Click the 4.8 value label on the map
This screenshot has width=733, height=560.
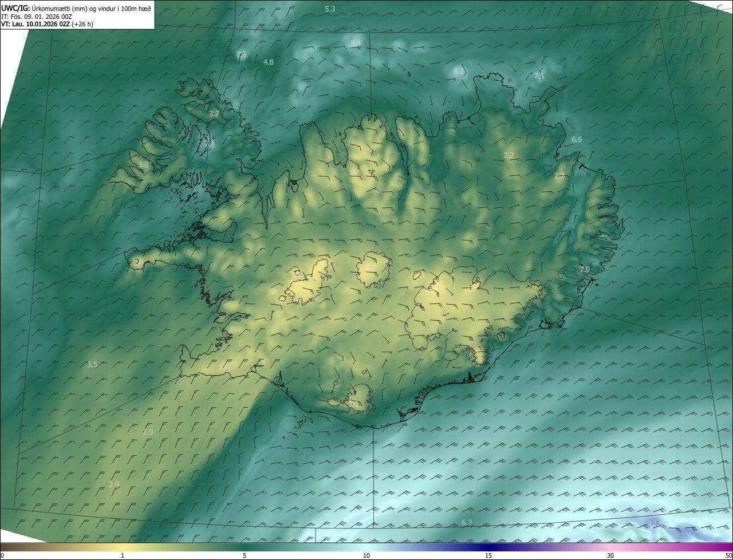[x=269, y=62]
